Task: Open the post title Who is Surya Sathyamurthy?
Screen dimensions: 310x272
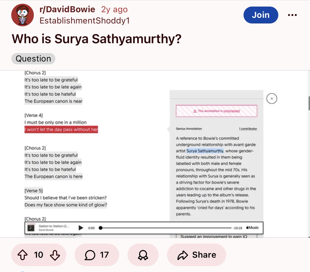Action: [x=97, y=39]
